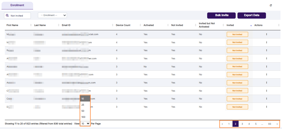
Task: Click the Per Page label
Action: 96,124
